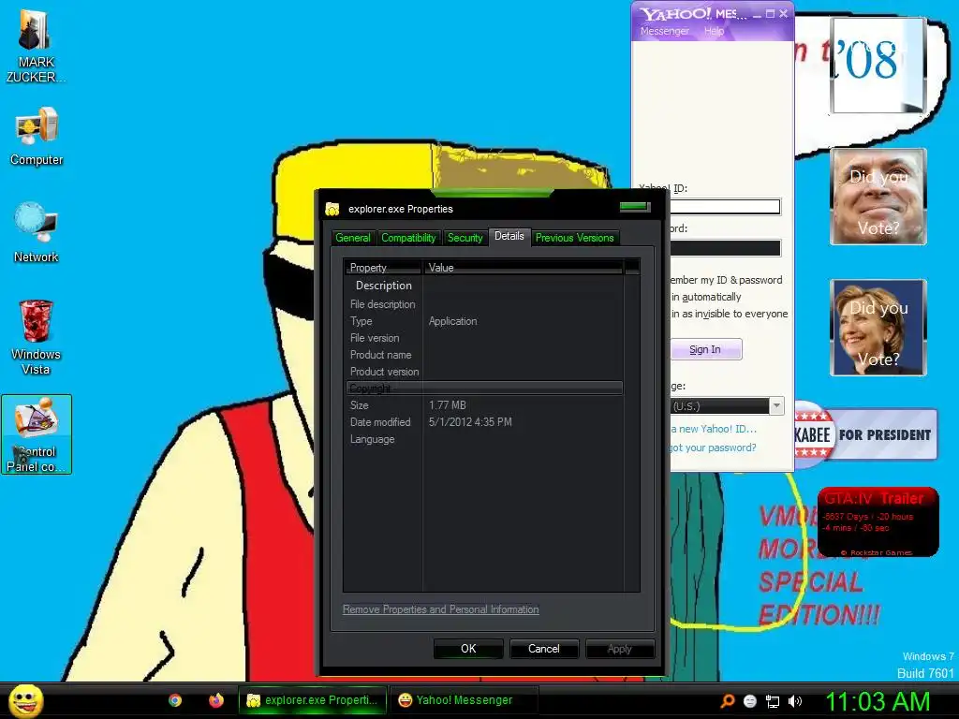Click the GTA:IV Trailer countdown gadget
The image size is (959, 719).
pyautogui.click(x=878, y=522)
